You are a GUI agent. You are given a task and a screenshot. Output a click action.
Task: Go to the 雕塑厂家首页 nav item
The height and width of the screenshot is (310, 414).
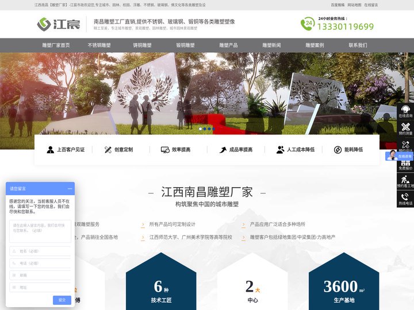click(x=56, y=45)
